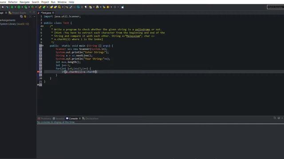The image size is (284, 159).
Task: Open the Run button dropdown arrow
Action: [x=22, y=7]
